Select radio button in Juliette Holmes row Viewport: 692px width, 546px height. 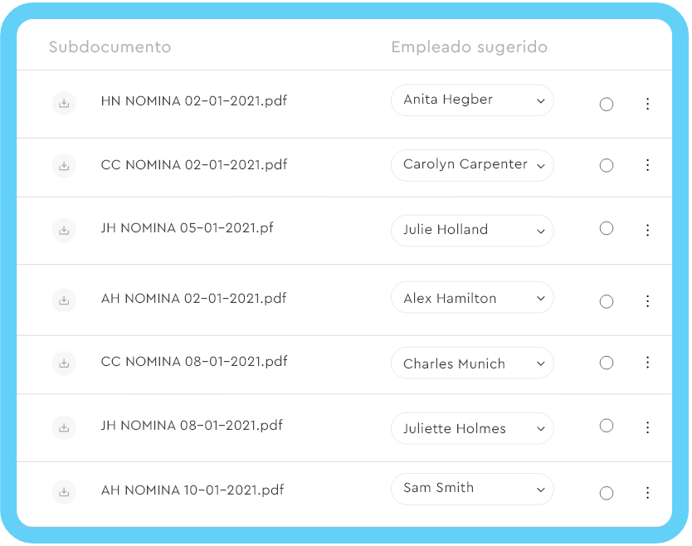pyautogui.click(x=607, y=426)
